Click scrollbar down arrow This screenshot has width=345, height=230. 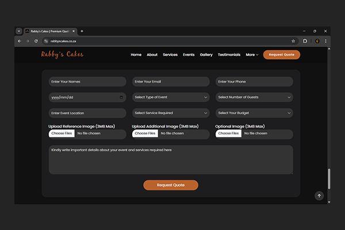pyautogui.click(x=329, y=202)
